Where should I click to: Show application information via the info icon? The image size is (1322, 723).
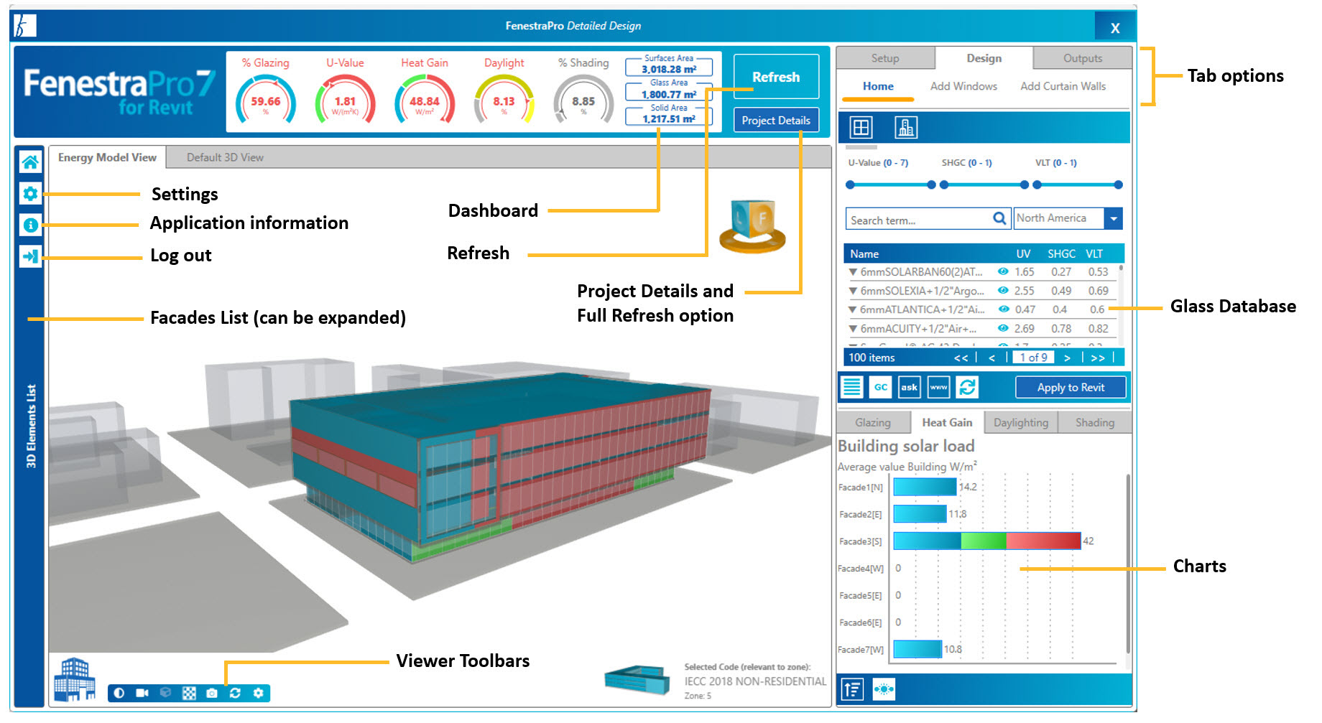click(x=30, y=225)
